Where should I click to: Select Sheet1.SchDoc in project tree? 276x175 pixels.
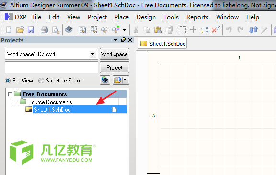80,110
